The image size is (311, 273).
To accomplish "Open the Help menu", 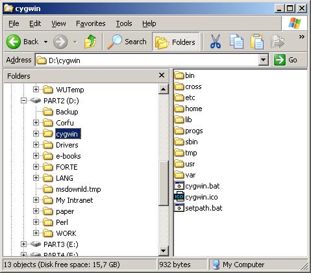I will [x=149, y=23].
